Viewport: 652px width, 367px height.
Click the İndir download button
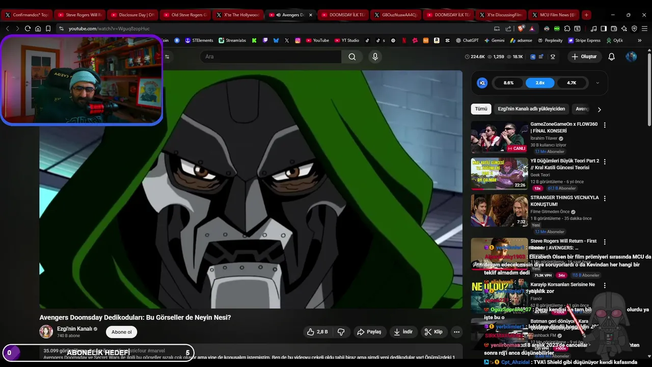click(x=403, y=332)
